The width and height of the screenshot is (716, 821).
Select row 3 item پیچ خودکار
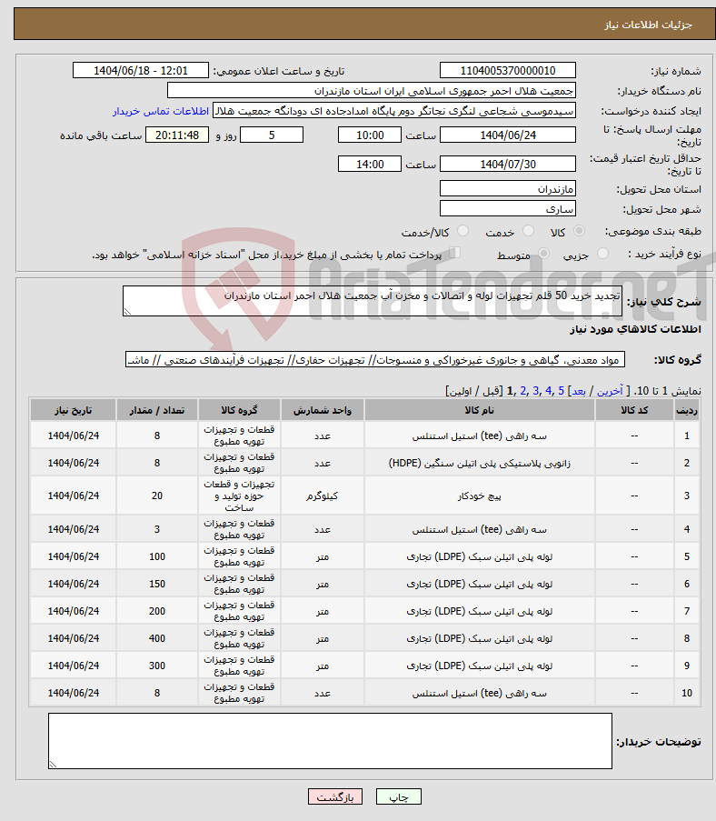point(480,496)
